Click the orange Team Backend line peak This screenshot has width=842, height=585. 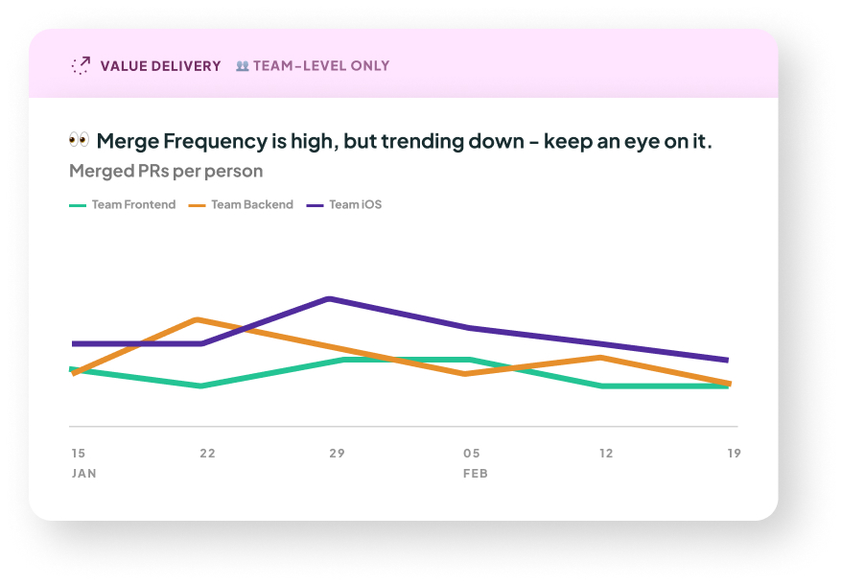(197, 319)
